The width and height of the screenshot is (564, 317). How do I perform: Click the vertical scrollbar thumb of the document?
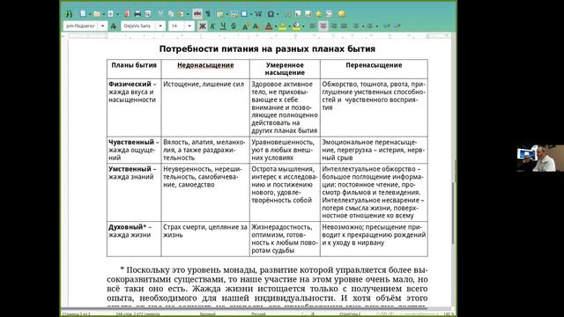point(453,213)
